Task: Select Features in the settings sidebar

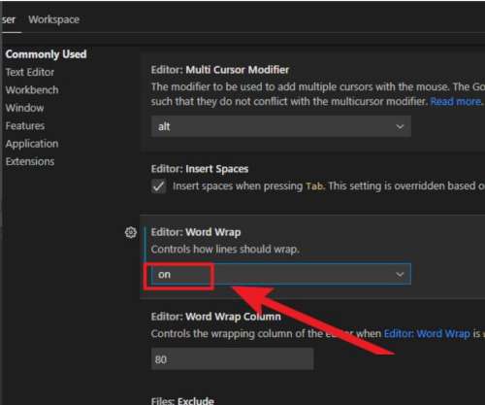Action: pos(25,125)
